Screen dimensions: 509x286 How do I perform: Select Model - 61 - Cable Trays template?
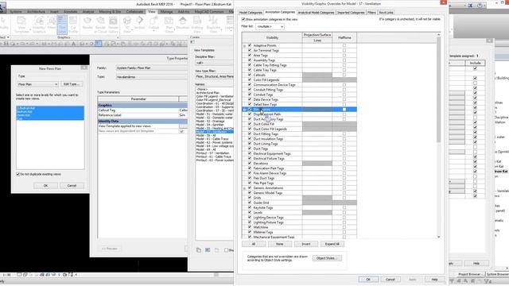[214, 139]
